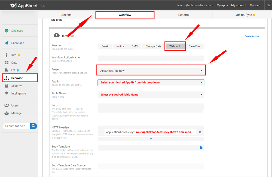Viewport: 272px width, 177px height.
Task: Go to the Info section
Action: click(14, 55)
